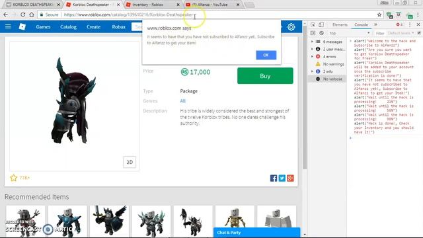
Task: Click the first green extension icon in toolbar
Action: pyautogui.click(x=389, y=15)
